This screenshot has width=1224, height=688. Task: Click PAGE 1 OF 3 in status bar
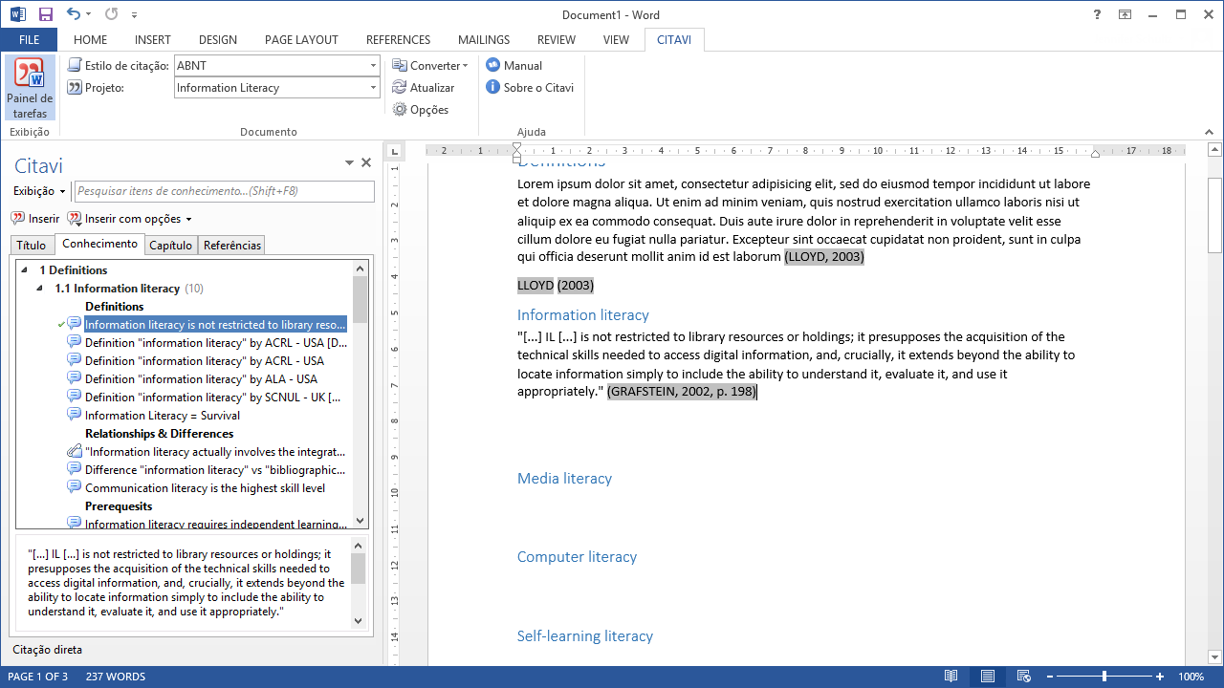(x=38, y=677)
